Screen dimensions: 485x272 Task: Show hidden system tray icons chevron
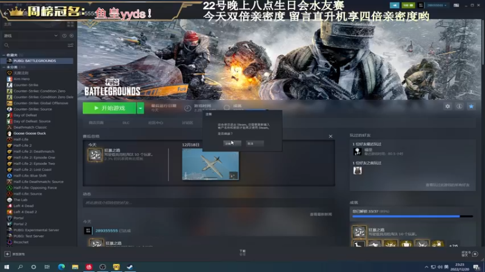[427, 267]
